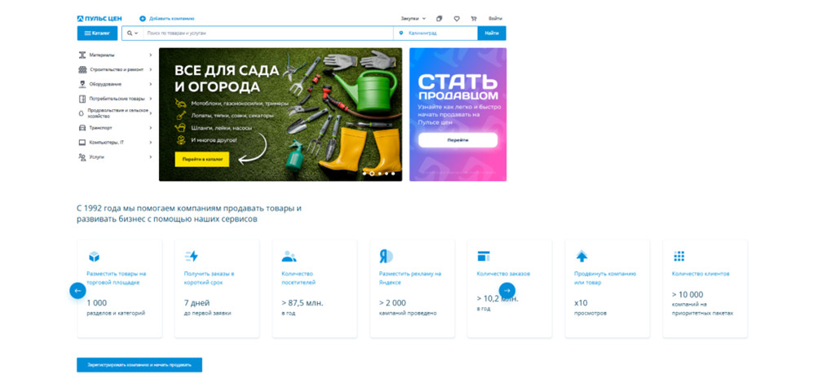Expand the Компьютеры, IT chevron
This screenshot has width=818, height=387.
(150, 143)
